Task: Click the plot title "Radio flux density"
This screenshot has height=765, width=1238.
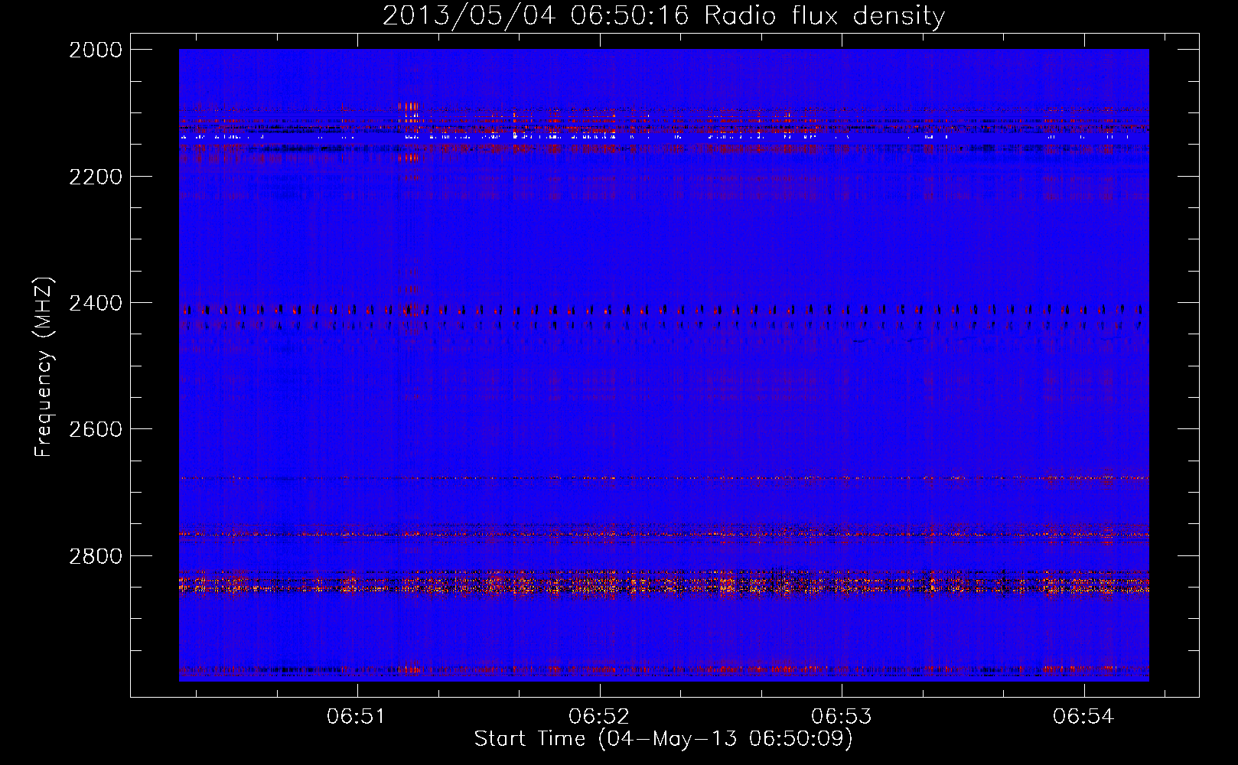Action: tap(824, 15)
